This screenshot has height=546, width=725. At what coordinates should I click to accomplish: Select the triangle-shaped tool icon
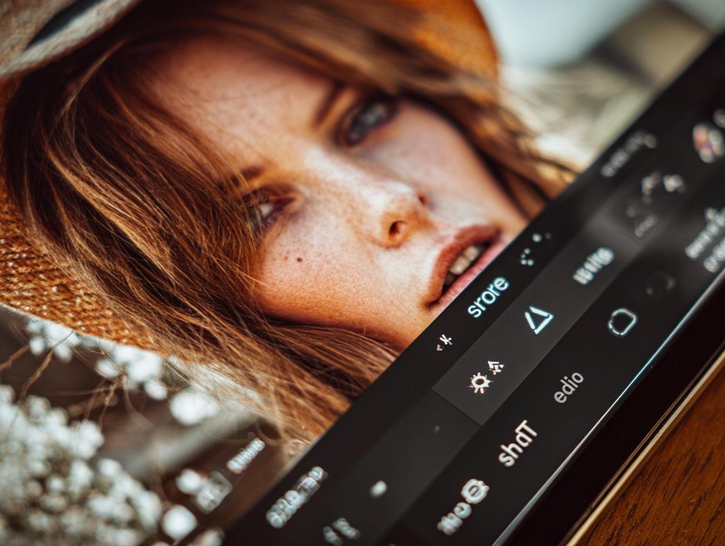[538, 320]
